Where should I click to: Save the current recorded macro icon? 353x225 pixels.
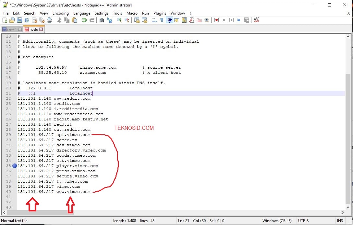coord(247,20)
